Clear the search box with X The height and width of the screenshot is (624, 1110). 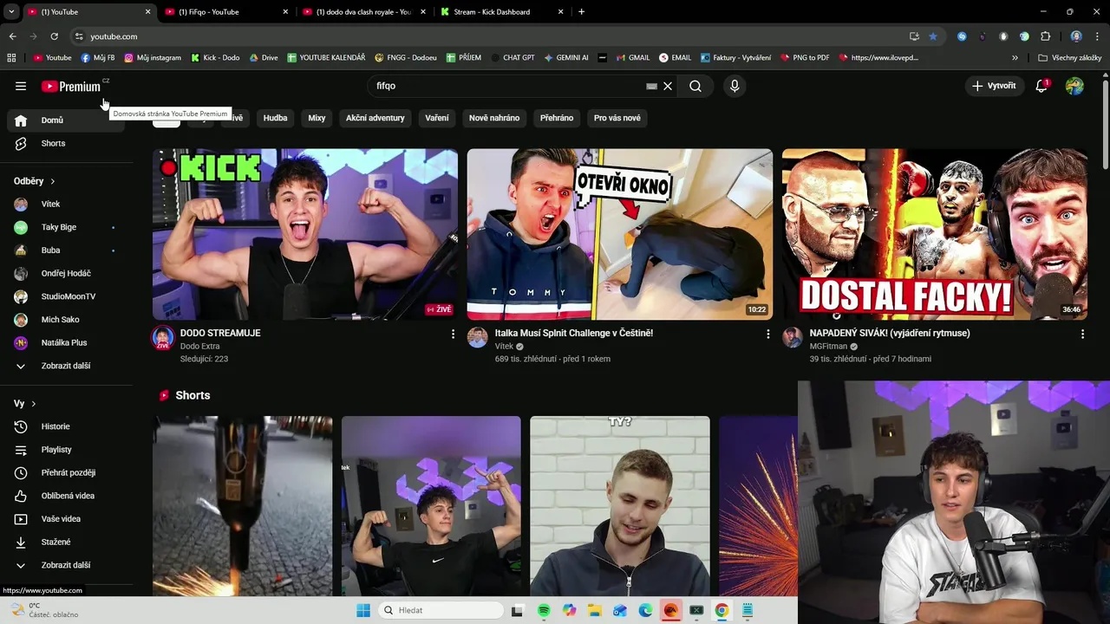pos(668,86)
